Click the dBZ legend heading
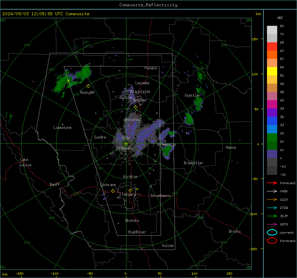Viewport: 297px width, 278px height. [x=280, y=18]
